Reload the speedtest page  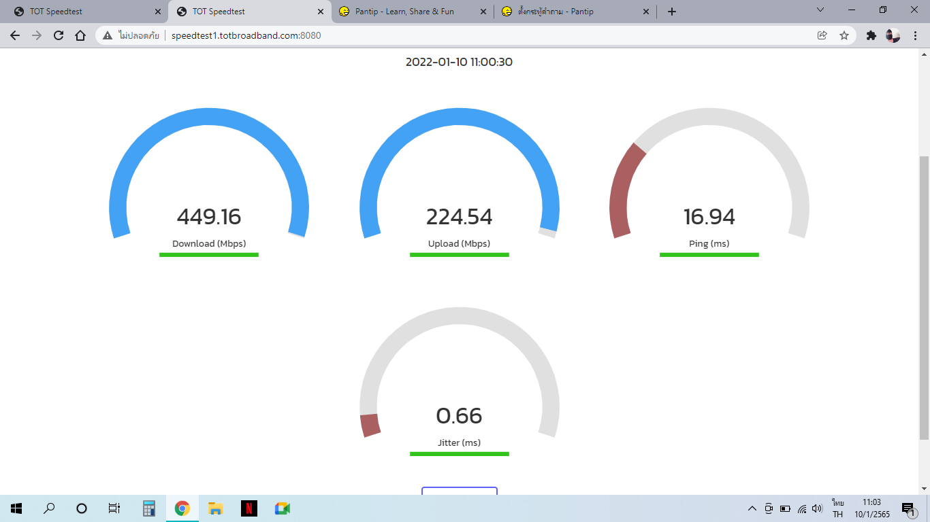59,35
